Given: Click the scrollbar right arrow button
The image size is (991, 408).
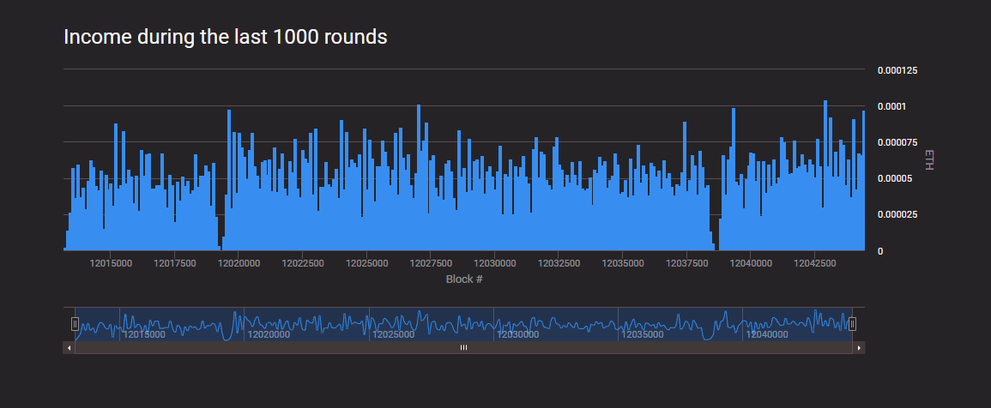Looking at the screenshot, I should pyautogui.click(x=859, y=347).
